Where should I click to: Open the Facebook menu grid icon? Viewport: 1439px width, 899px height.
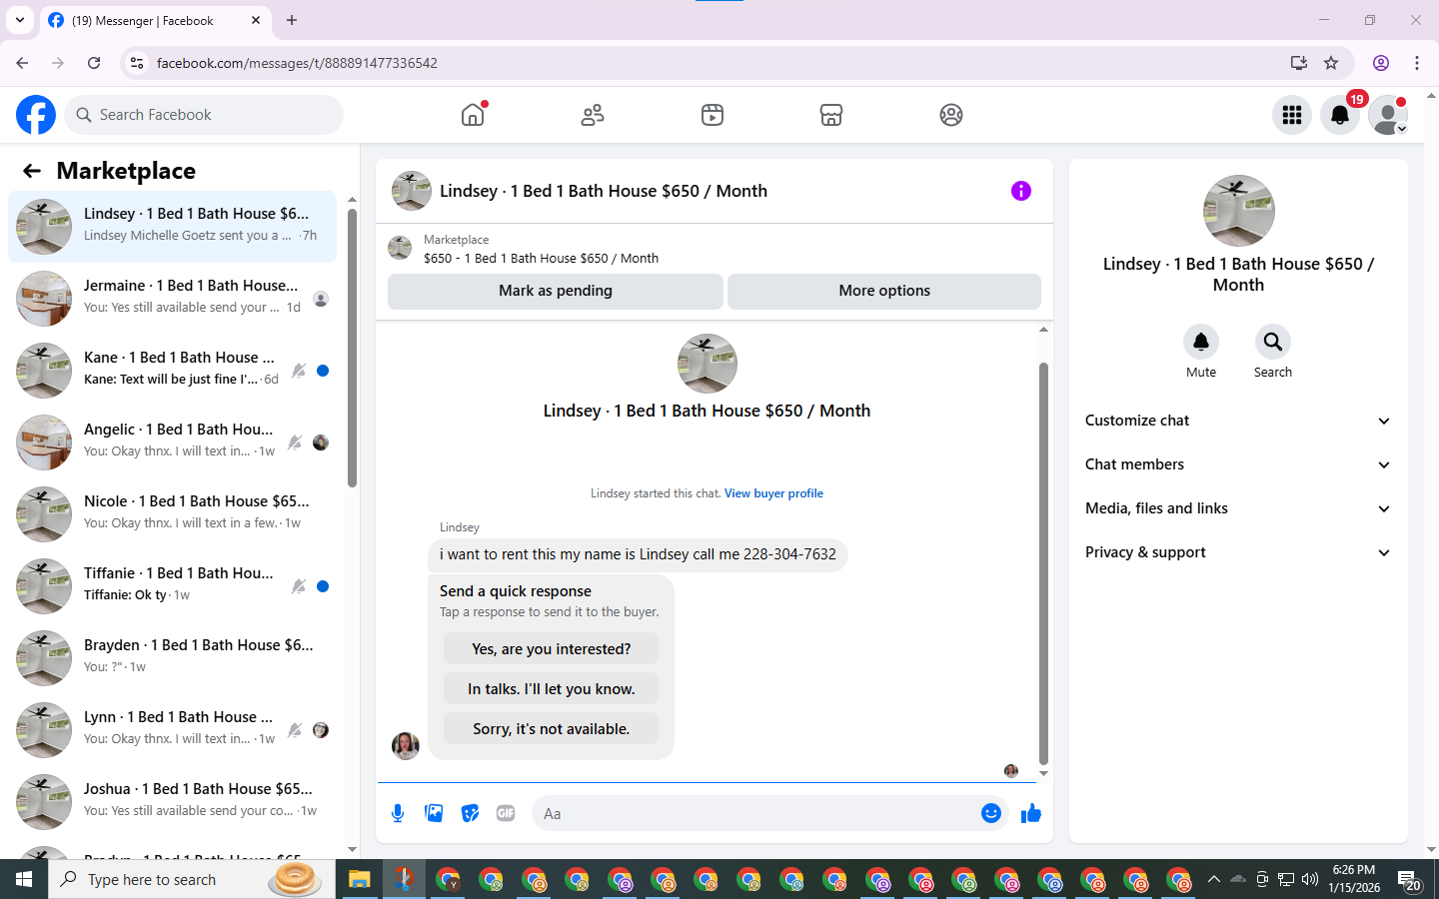[x=1292, y=115]
